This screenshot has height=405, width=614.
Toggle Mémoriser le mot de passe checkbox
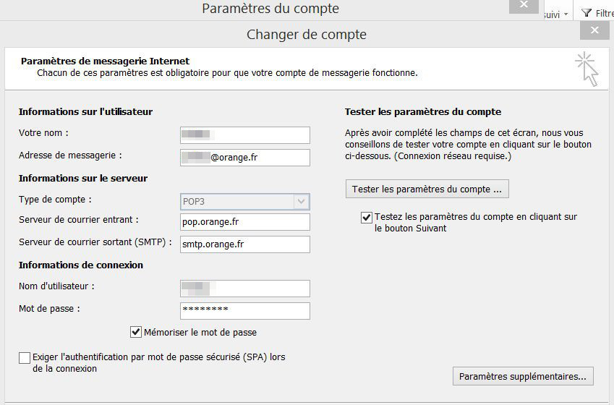coord(136,333)
